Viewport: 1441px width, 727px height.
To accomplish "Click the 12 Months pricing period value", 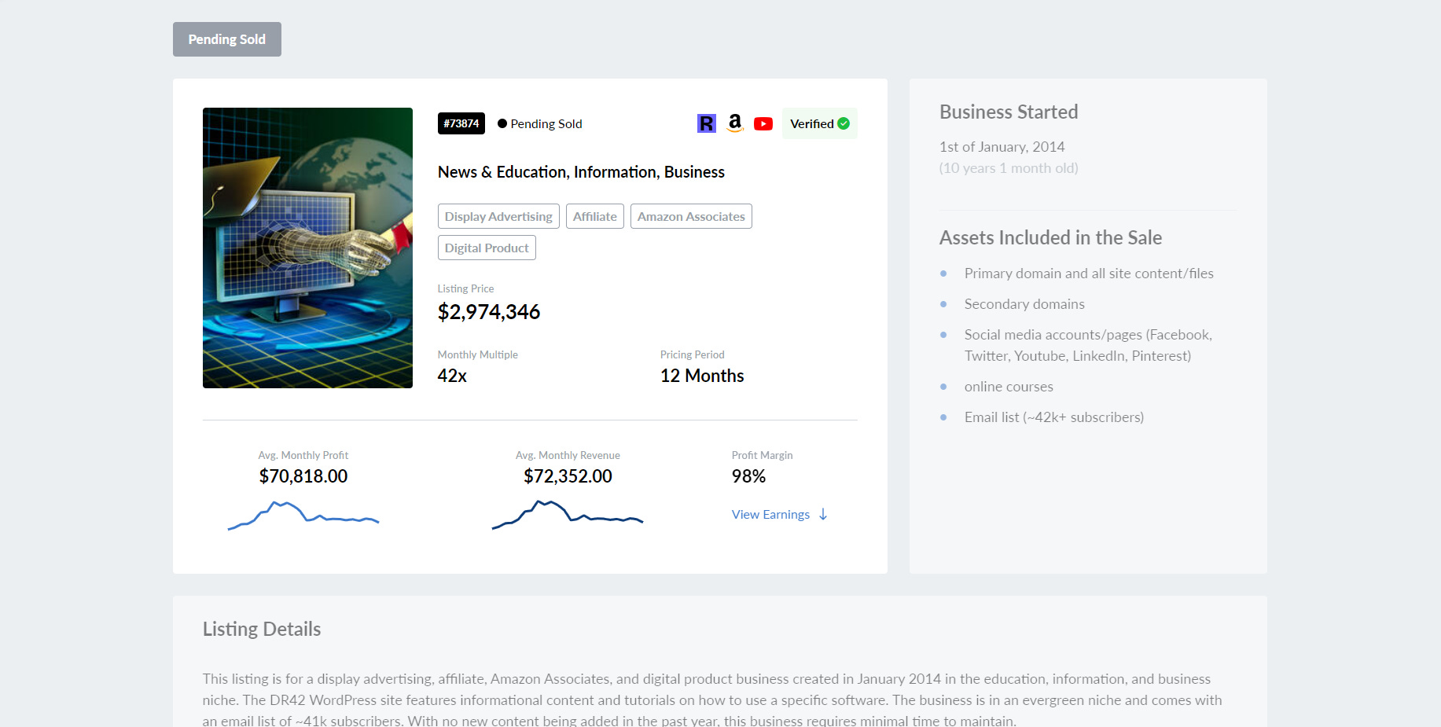I will click(702, 376).
